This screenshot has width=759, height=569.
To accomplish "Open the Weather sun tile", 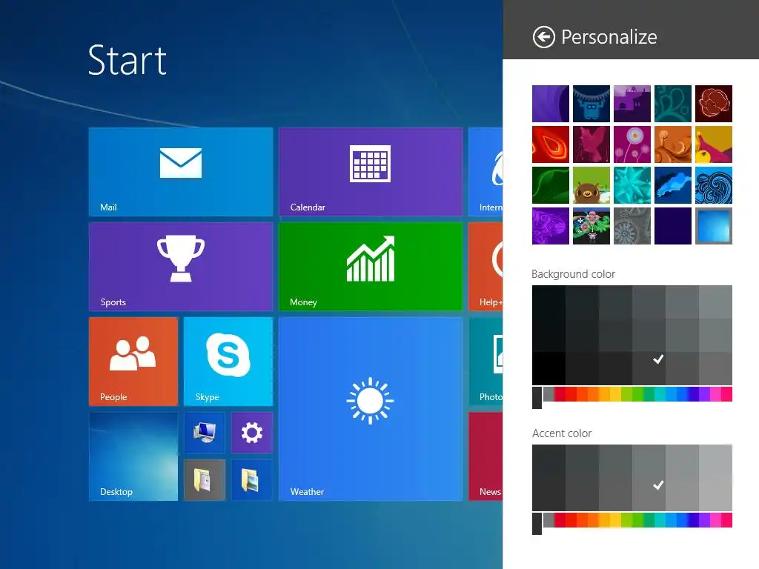I will click(371, 409).
